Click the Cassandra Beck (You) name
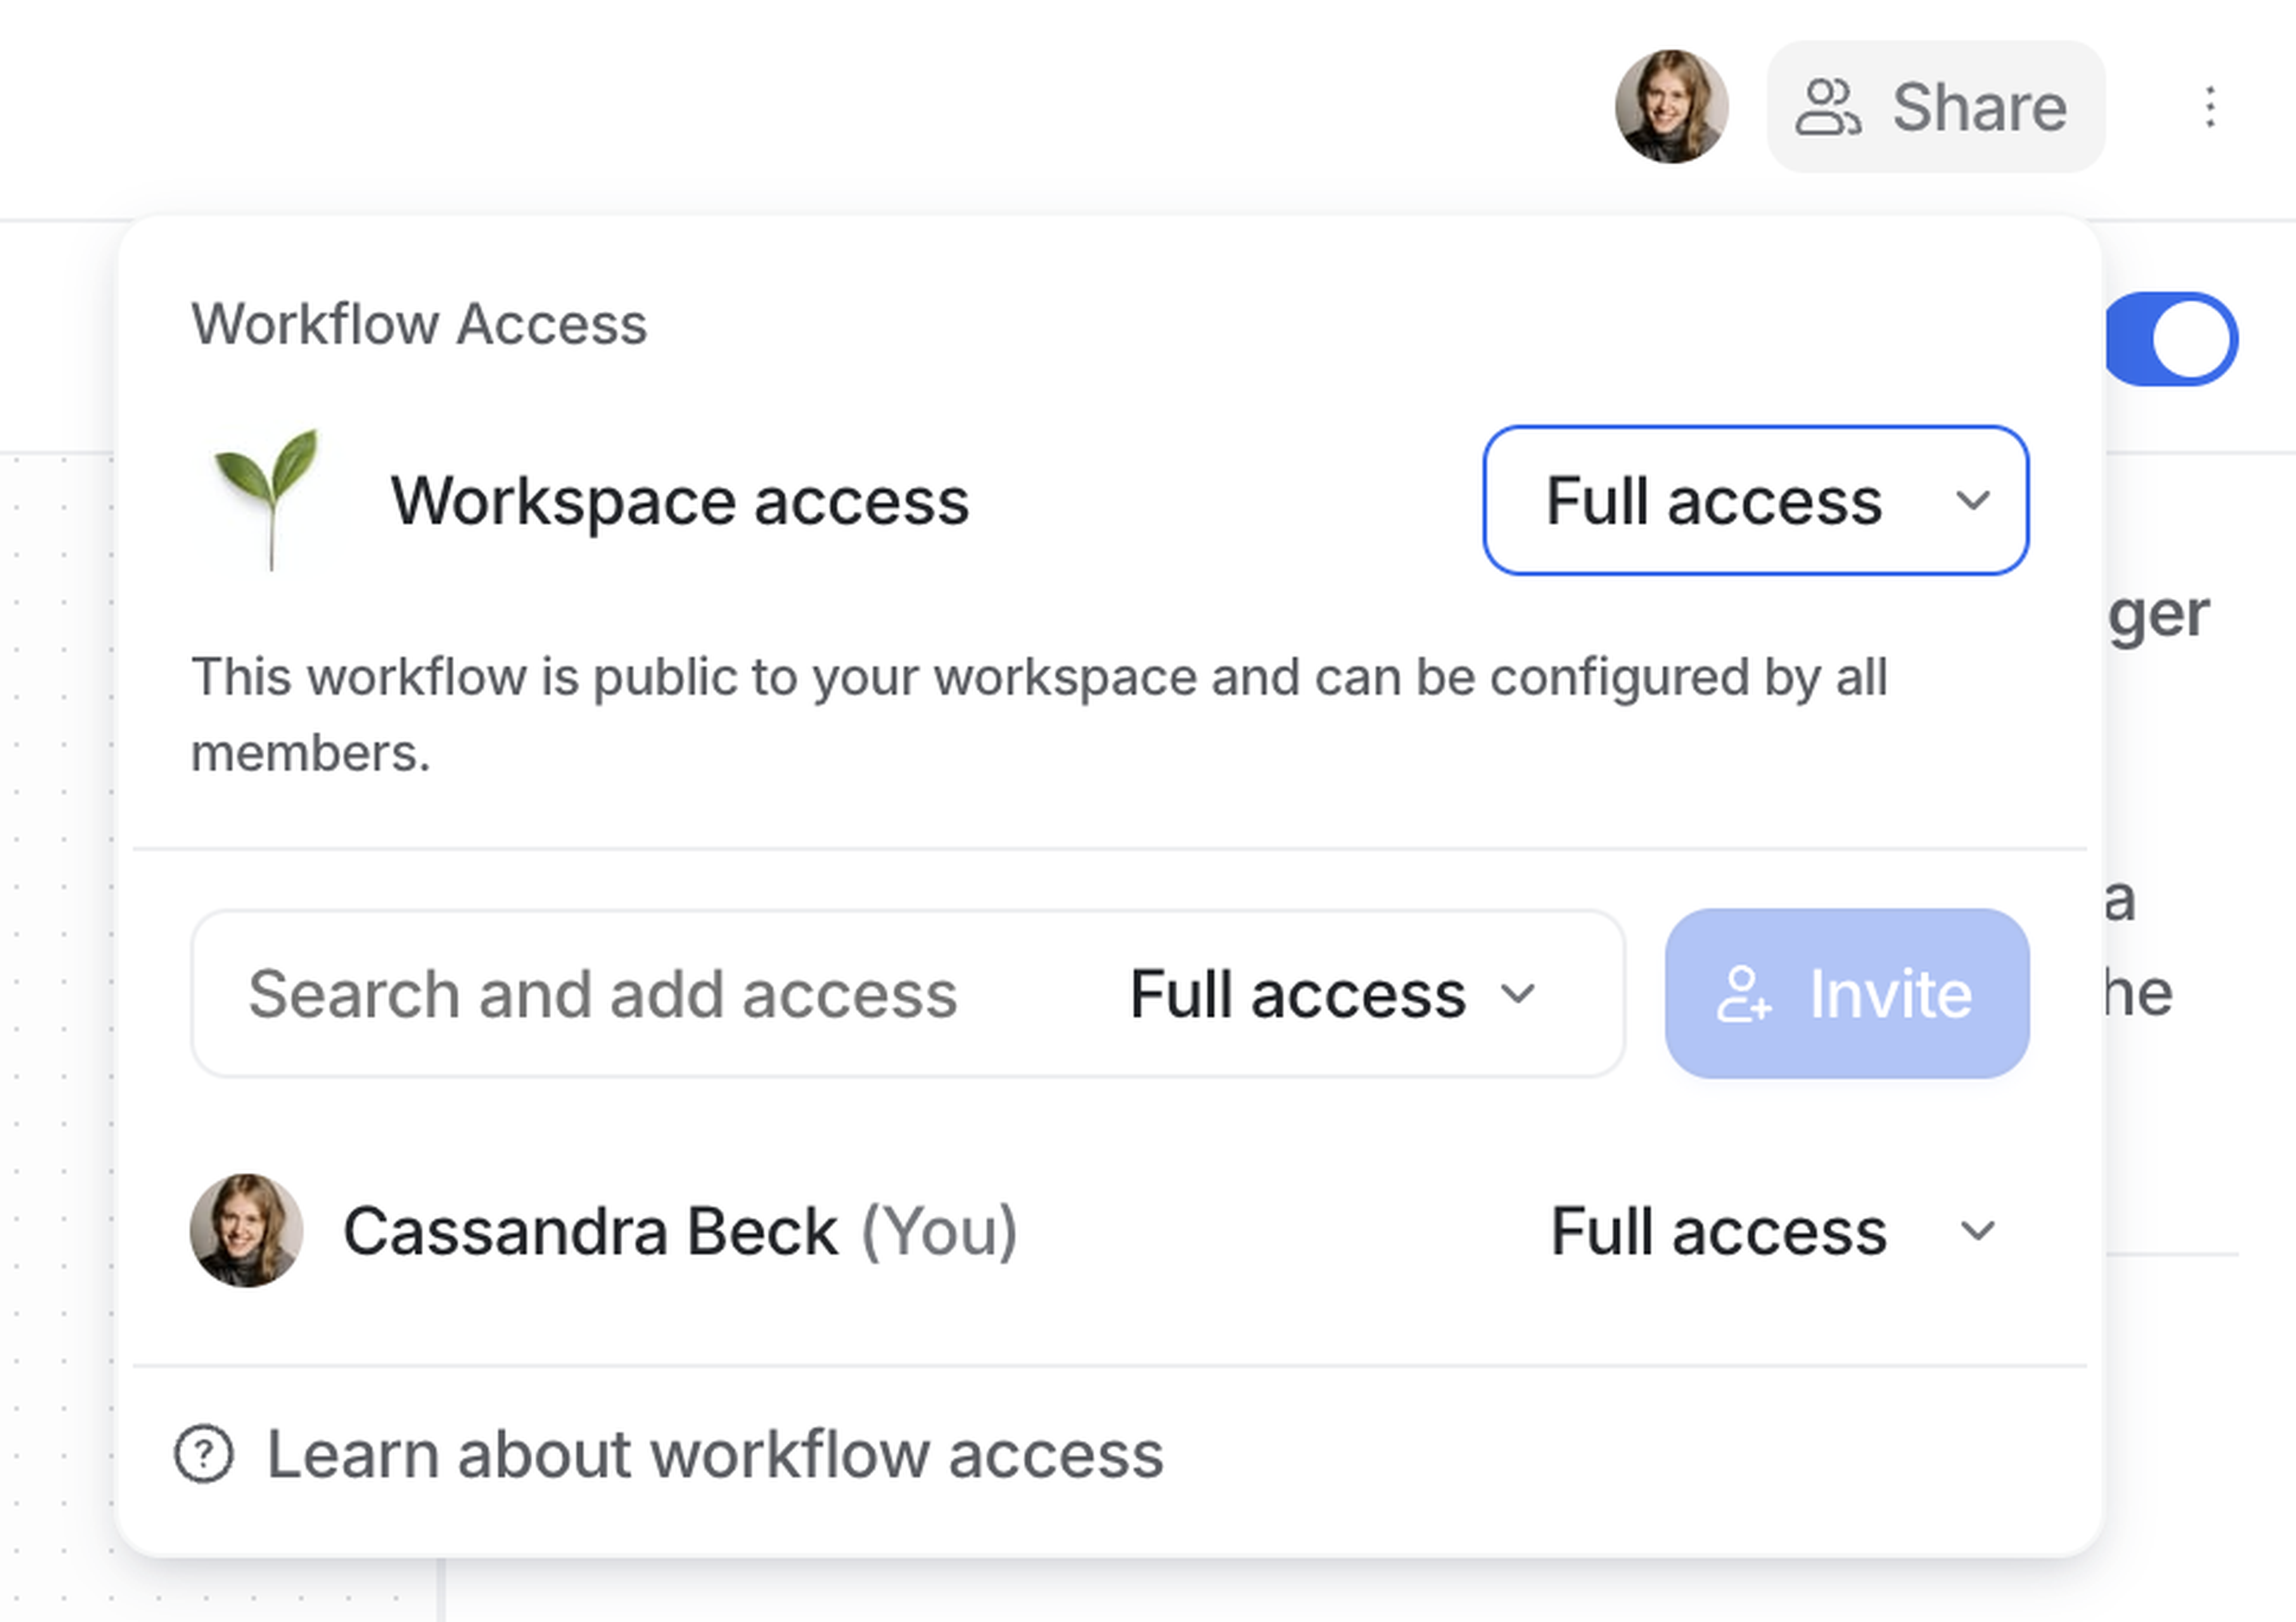 click(680, 1230)
